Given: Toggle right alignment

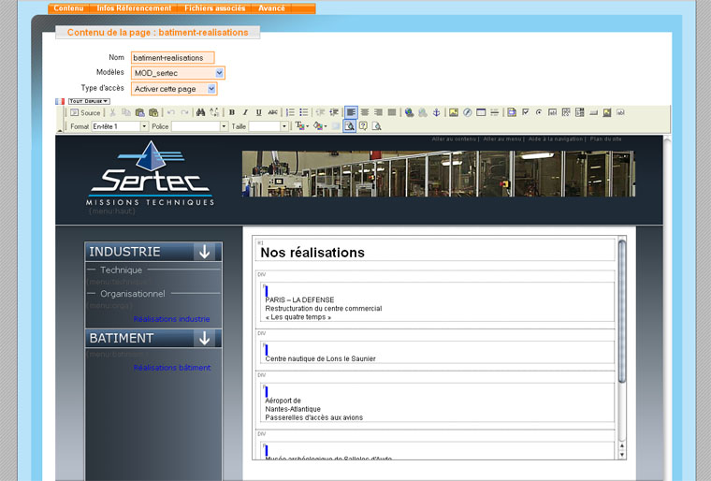Looking at the screenshot, I should point(378,112).
